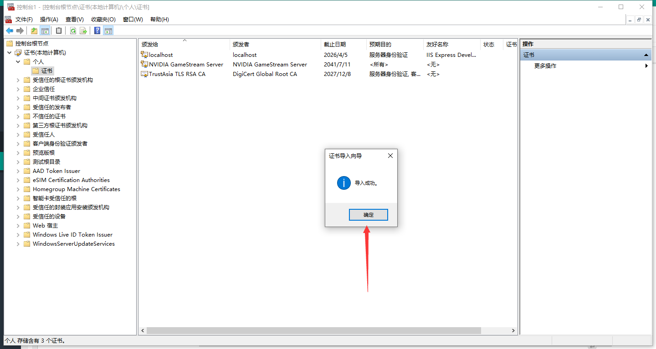656x349 pixels.
Task: Select the NVIDIA GameStream Server certificate icon
Action: 144,64
